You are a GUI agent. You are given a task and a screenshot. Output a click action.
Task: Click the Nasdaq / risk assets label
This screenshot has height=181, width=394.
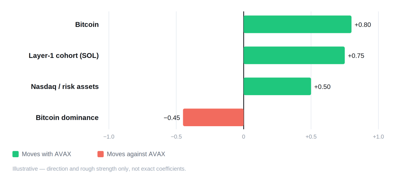(65, 87)
